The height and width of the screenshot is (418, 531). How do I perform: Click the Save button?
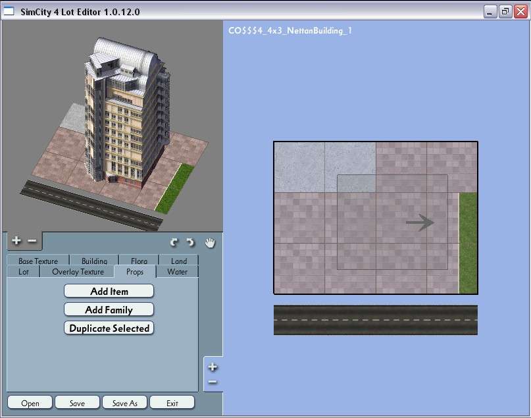click(77, 403)
